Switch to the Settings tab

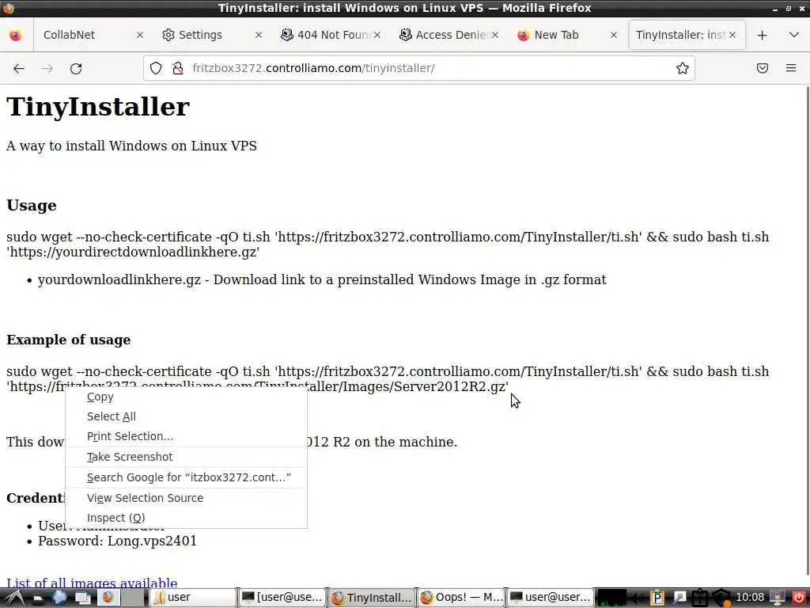coord(200,35)
